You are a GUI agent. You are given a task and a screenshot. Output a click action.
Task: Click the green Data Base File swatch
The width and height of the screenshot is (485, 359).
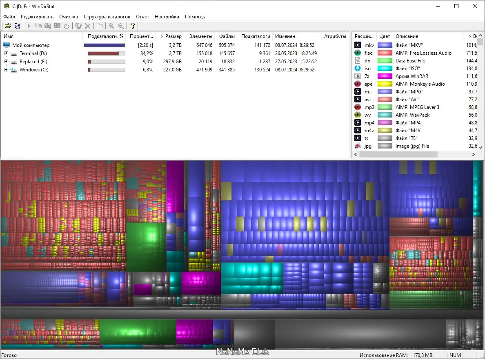tap(385, 61)
